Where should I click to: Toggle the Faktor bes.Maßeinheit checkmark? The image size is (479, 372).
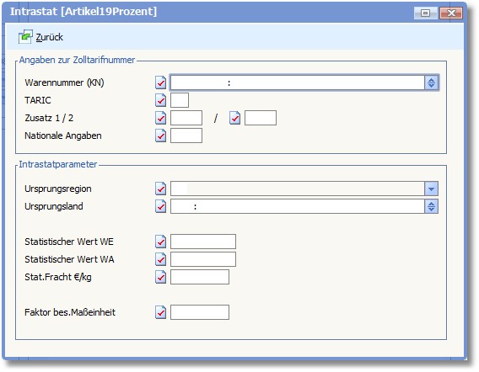161,312
